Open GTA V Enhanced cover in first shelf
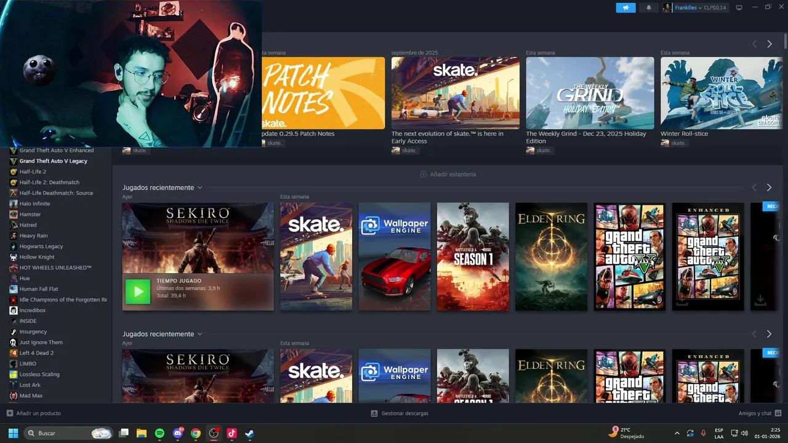788x443 pixels. click(x=708, y=257)
